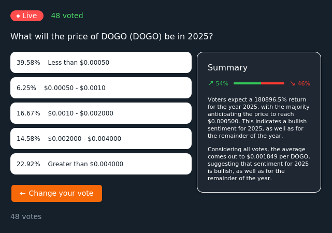Select the "Less than $0.00050" option
Image resolution: width=332 pixels, height=233 pixels.
point(101,63)
